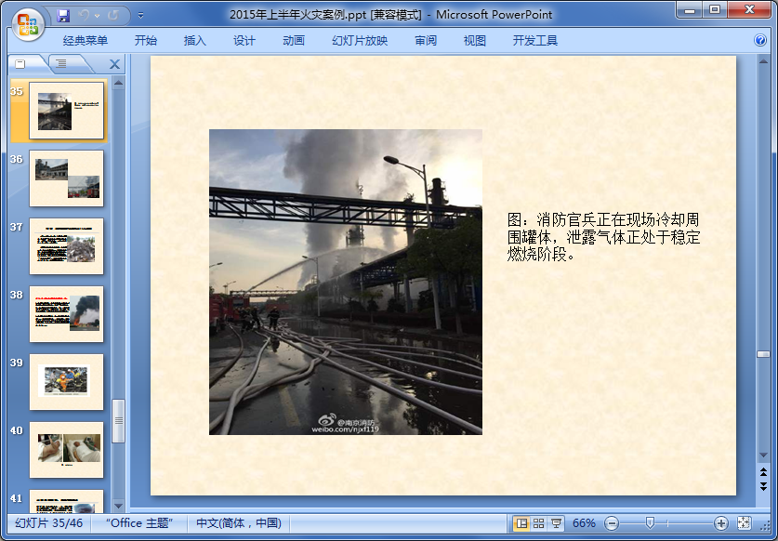Fit slide to current window
This screenshot has width=778, height=541.
(744, 522)
